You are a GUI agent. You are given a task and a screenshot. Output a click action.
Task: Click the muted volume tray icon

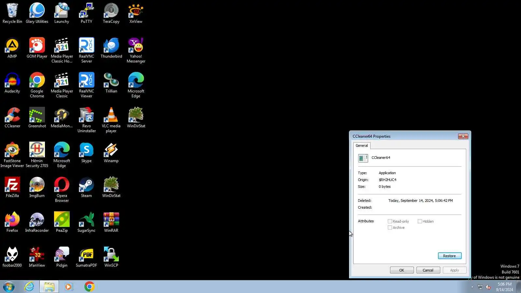pos(488,287)
